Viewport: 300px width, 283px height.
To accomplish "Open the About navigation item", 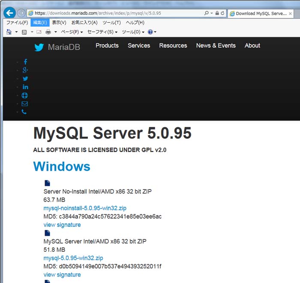I will click(252, 45).
